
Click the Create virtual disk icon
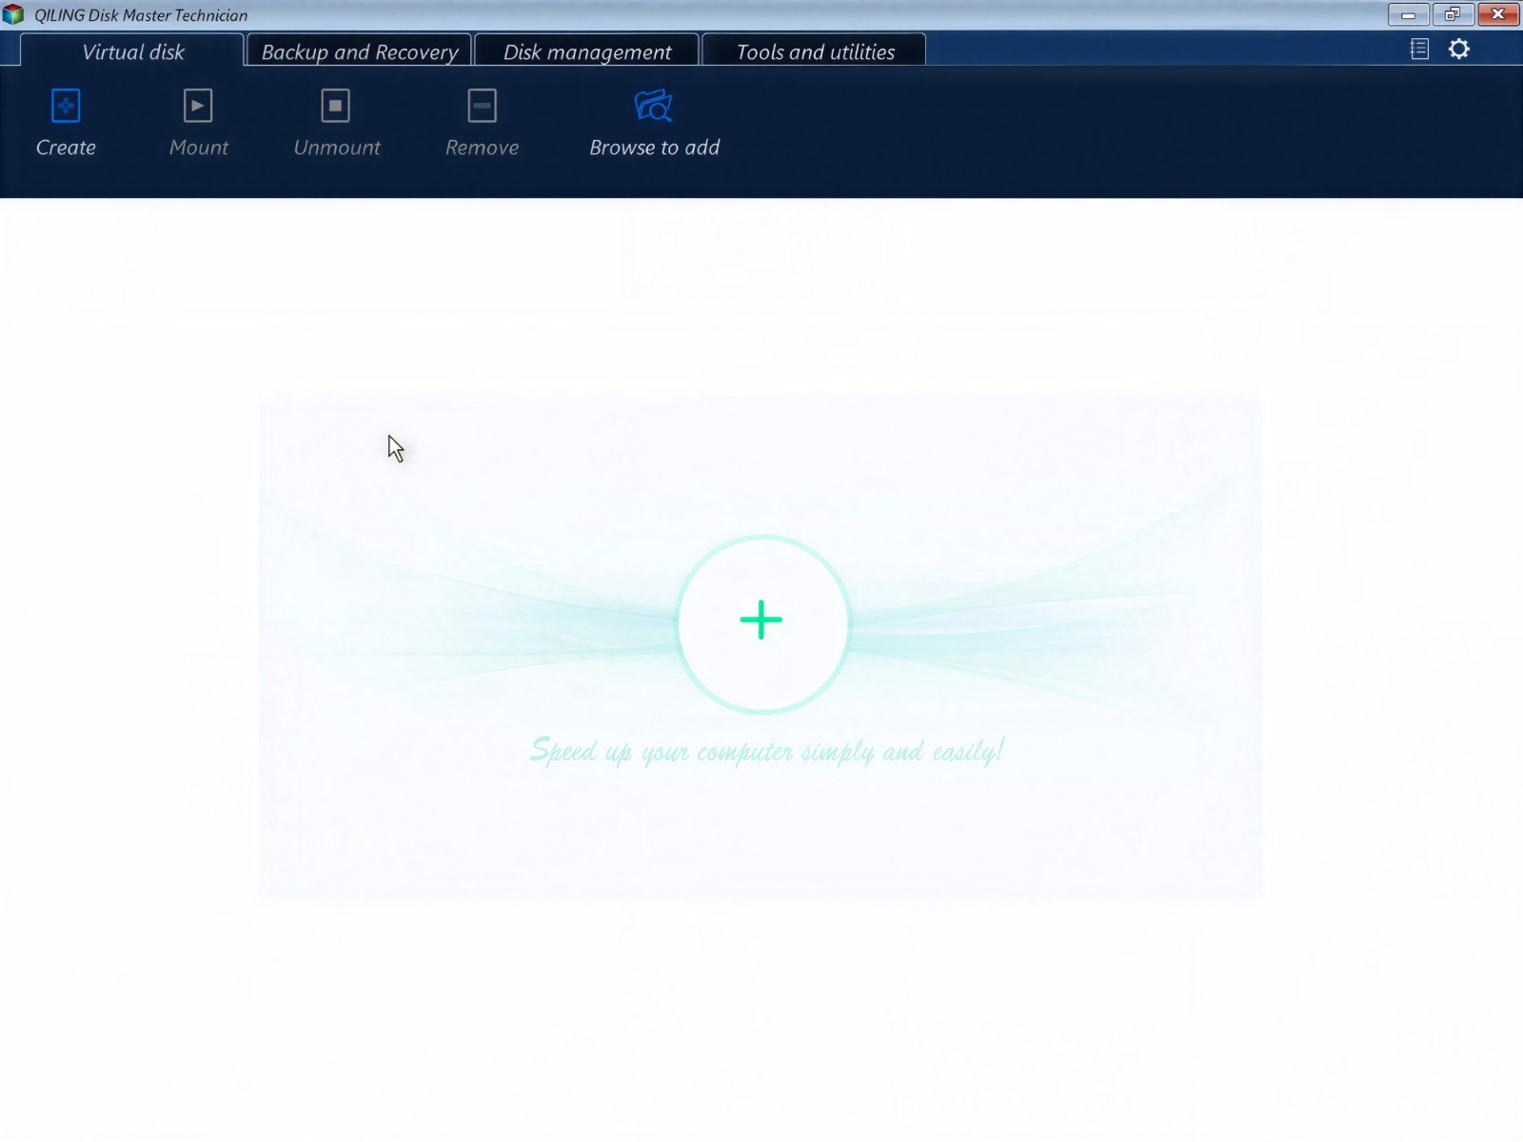click(x=66, y=106)
